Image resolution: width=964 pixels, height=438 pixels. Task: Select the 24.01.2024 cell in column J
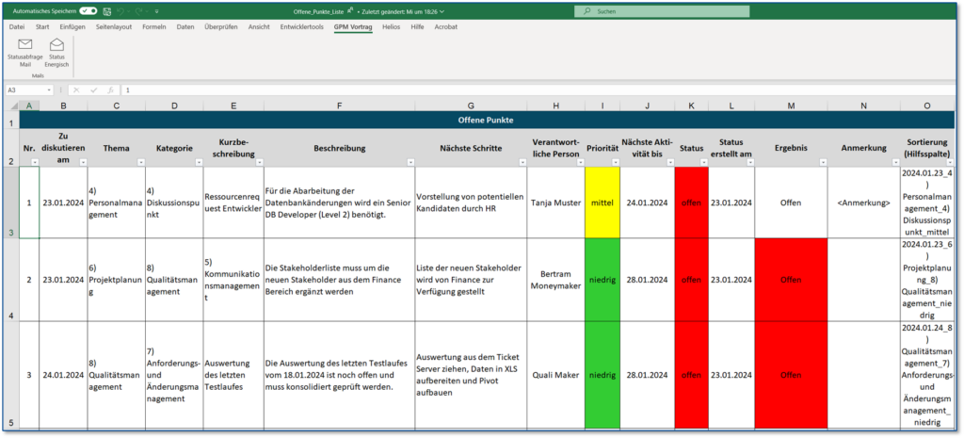[648, 203]
